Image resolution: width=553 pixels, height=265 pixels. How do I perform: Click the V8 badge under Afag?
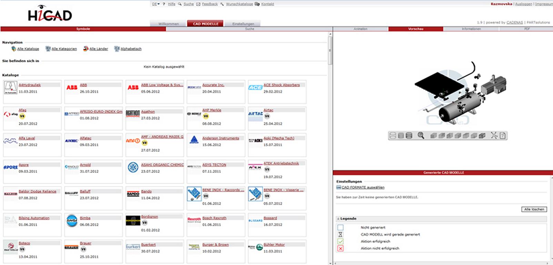click(x=22, y=116)
